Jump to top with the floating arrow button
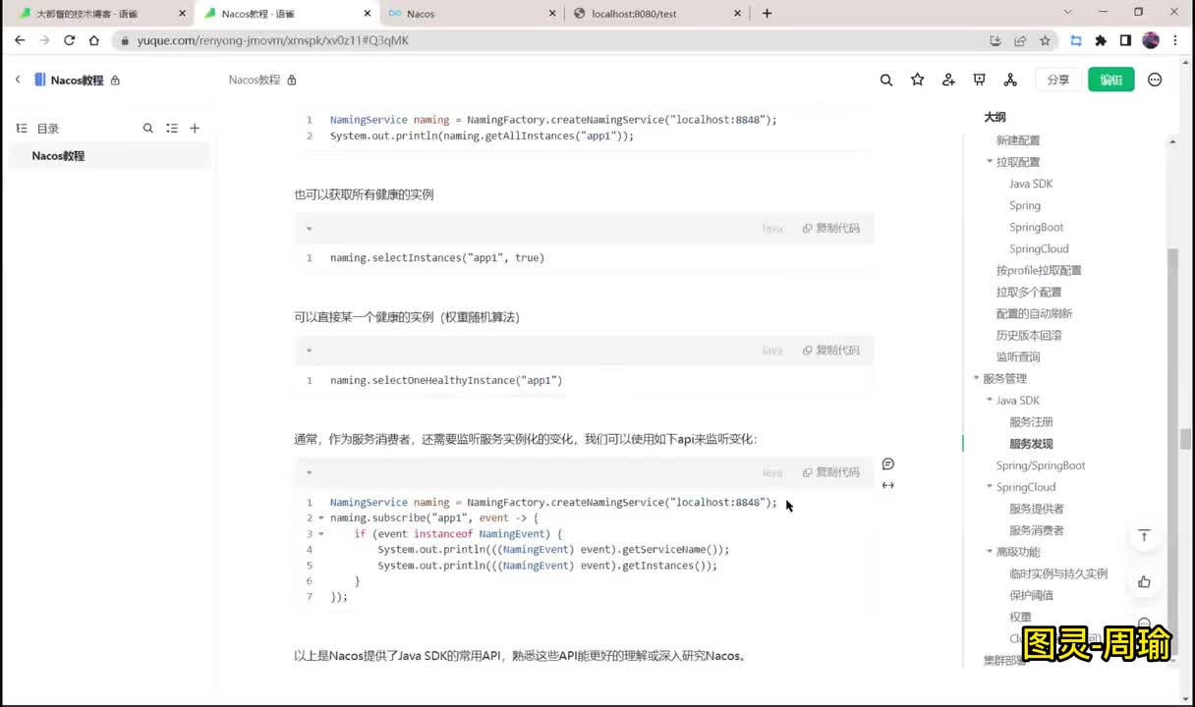The image size is (1195, 707). [x=1144, y=535]
